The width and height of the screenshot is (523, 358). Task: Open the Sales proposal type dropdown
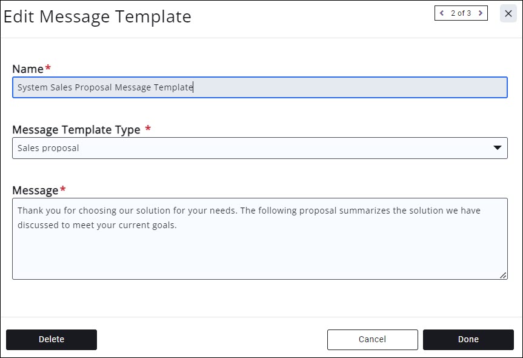pos(259,148)
